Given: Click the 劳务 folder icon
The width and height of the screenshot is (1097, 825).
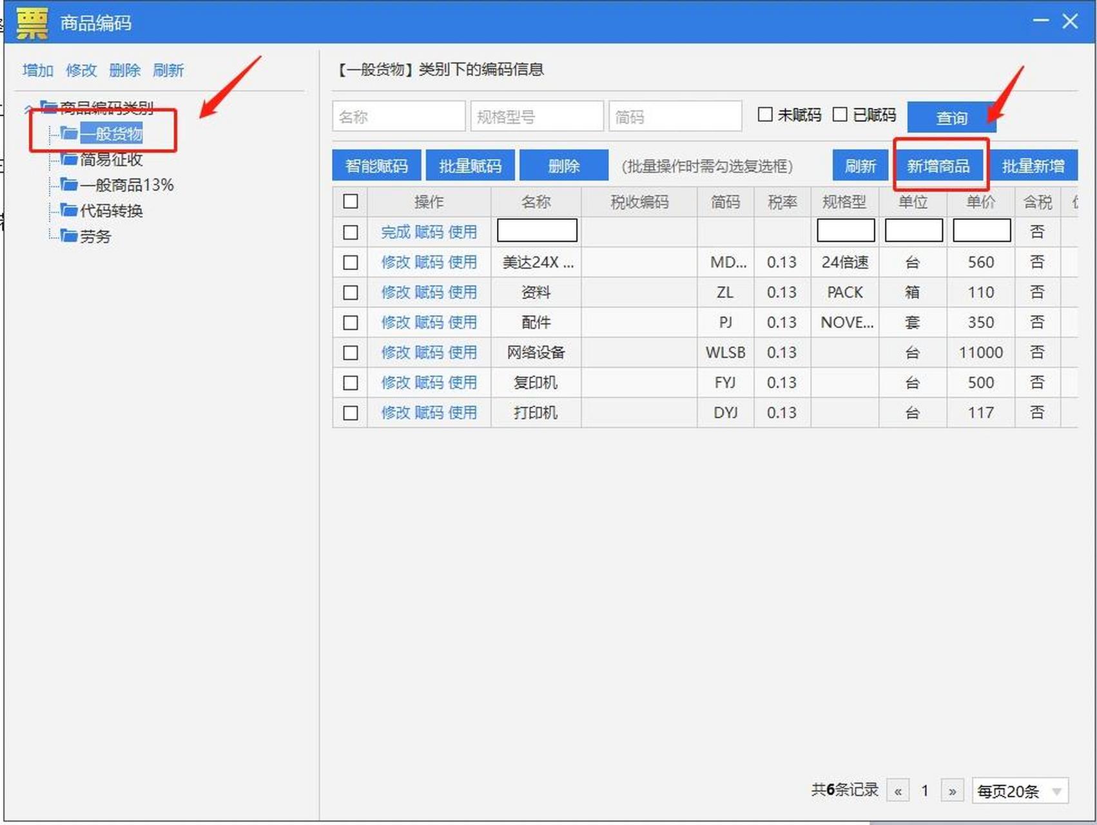Looking at the screenshot, I should point(69,236).
